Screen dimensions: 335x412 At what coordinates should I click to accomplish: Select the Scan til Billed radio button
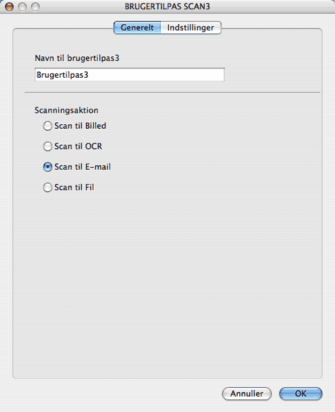[x=48, y=126]
